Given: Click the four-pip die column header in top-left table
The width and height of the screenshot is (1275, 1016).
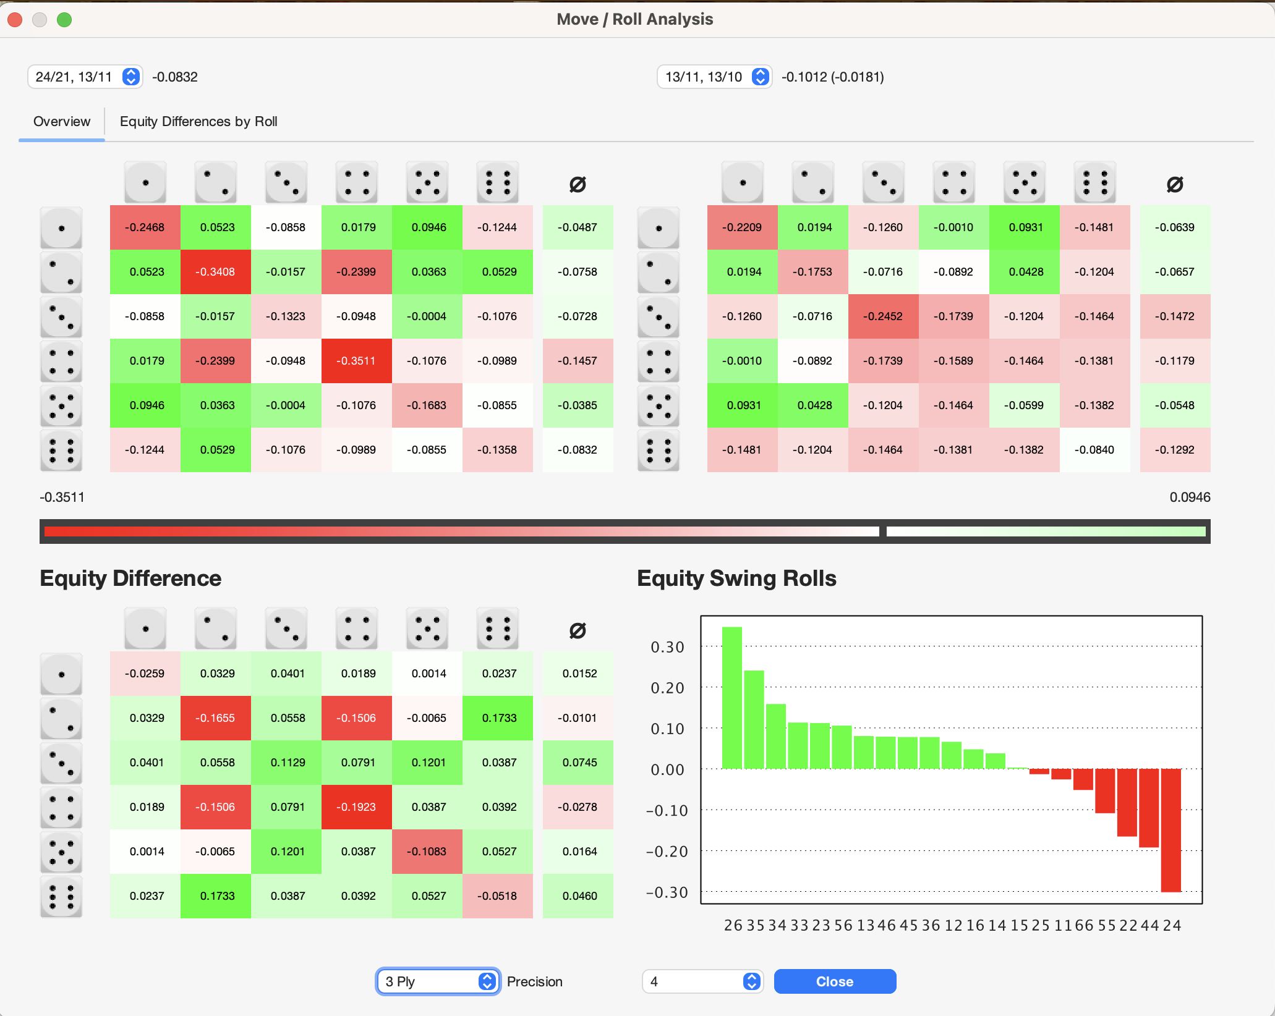Looking at the screenshot, I should 357,182.
